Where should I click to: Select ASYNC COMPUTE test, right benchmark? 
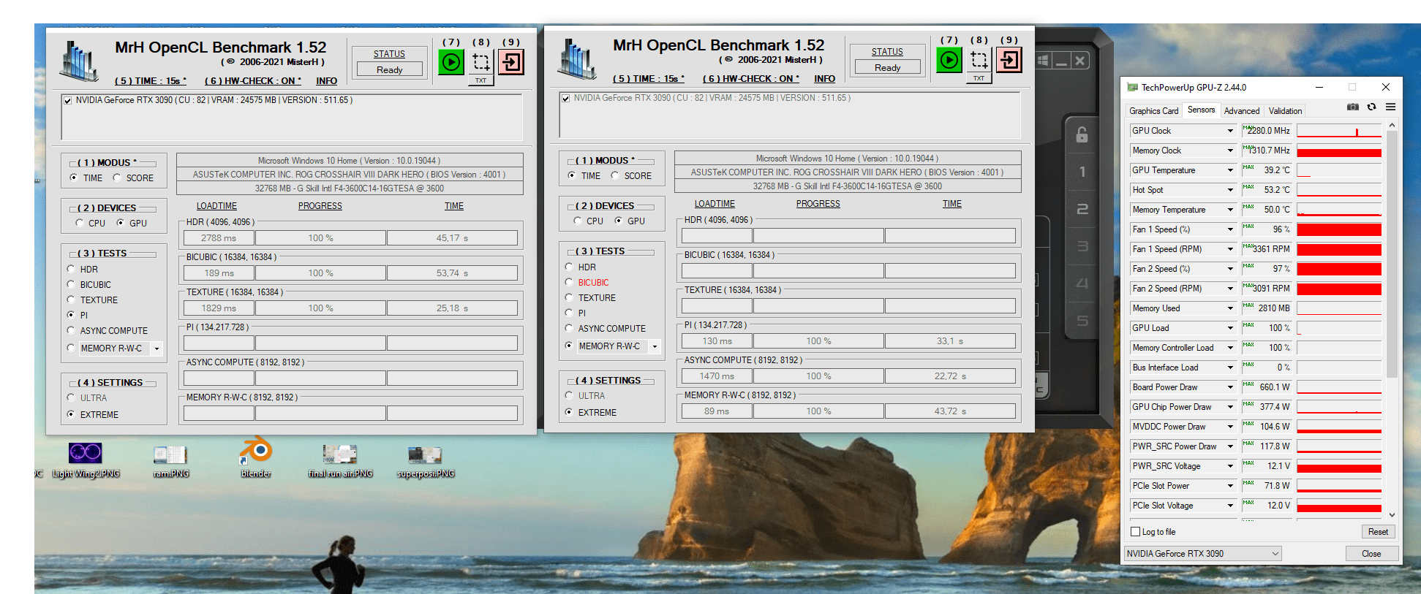coord(569,328)
